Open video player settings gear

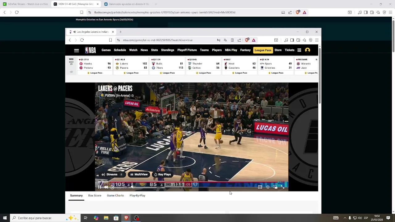coord(268,187)
